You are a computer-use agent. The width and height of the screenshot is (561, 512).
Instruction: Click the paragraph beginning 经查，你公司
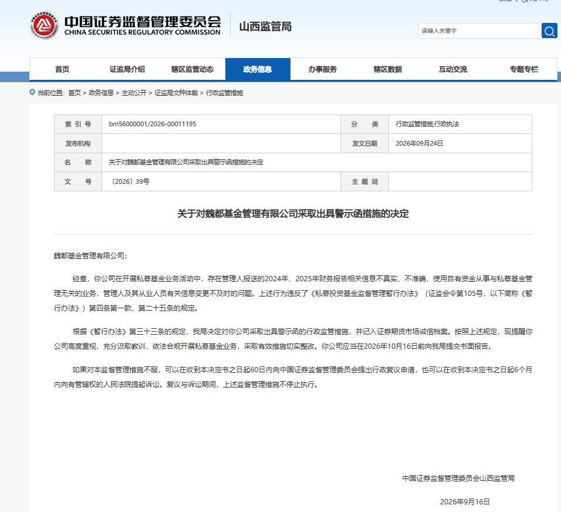pos(293,293)
